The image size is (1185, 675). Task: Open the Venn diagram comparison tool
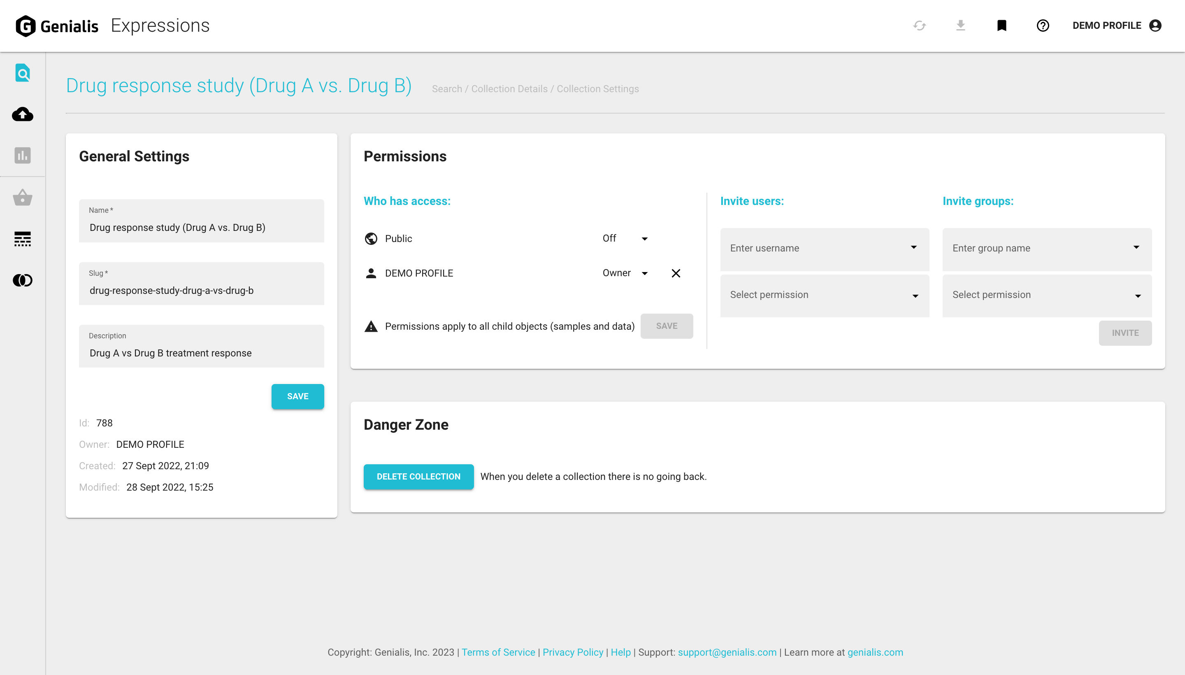22,280
